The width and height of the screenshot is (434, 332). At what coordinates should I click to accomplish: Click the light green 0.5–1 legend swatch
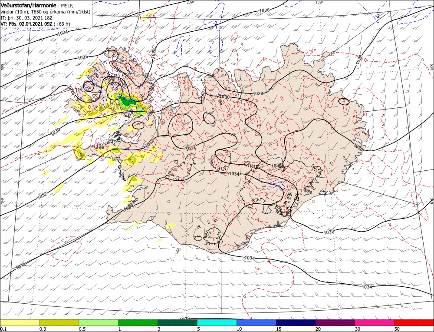click(99, 322)
